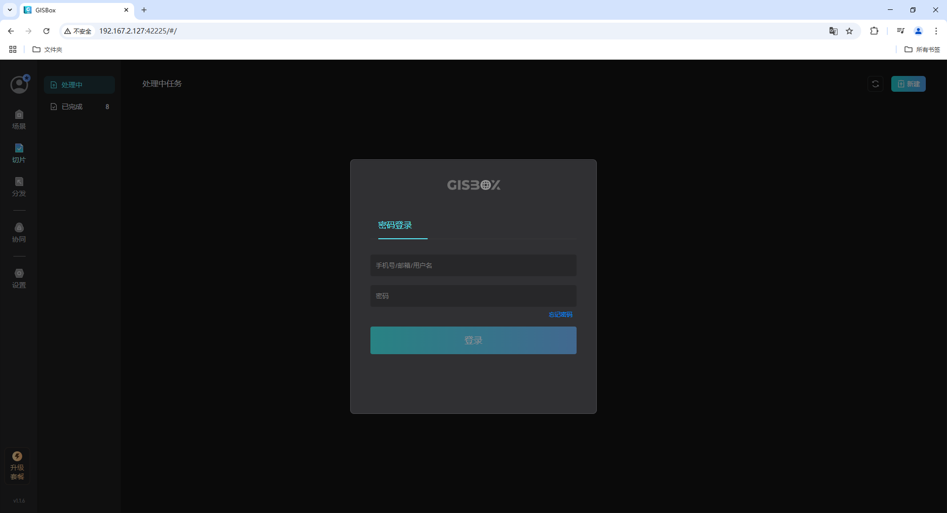Select the 已完成 task list item

[79, 107]
